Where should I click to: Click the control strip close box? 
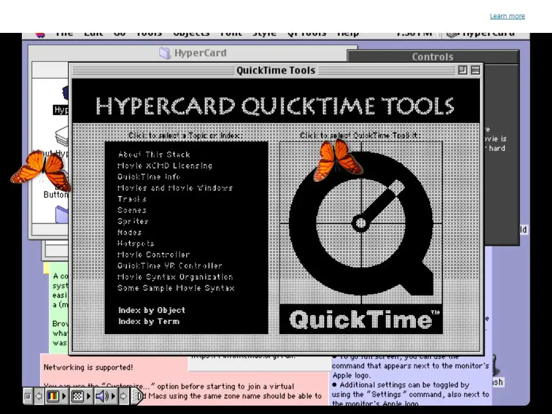click(28, 396)
